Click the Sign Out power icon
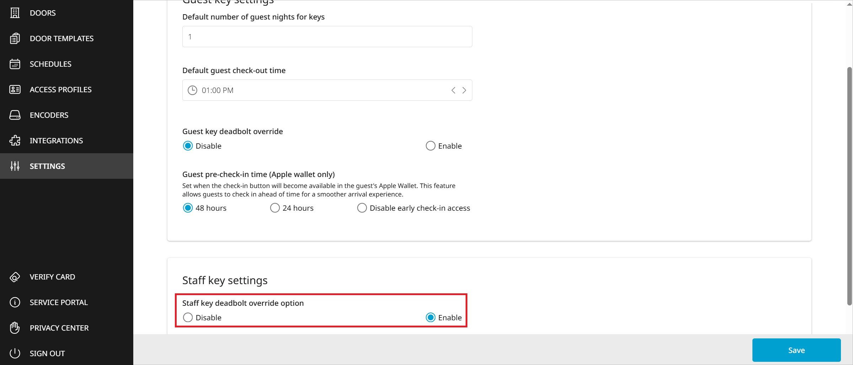Screen dimensions: 853x365 [15, 353]
